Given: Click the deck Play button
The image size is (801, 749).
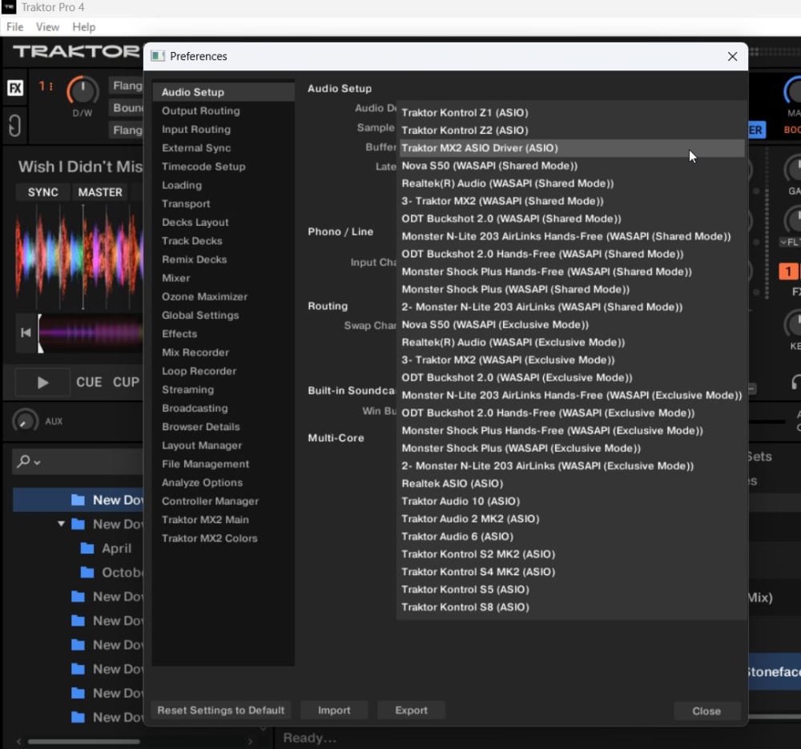Looking at the screenshot, I should pos(42,382).
